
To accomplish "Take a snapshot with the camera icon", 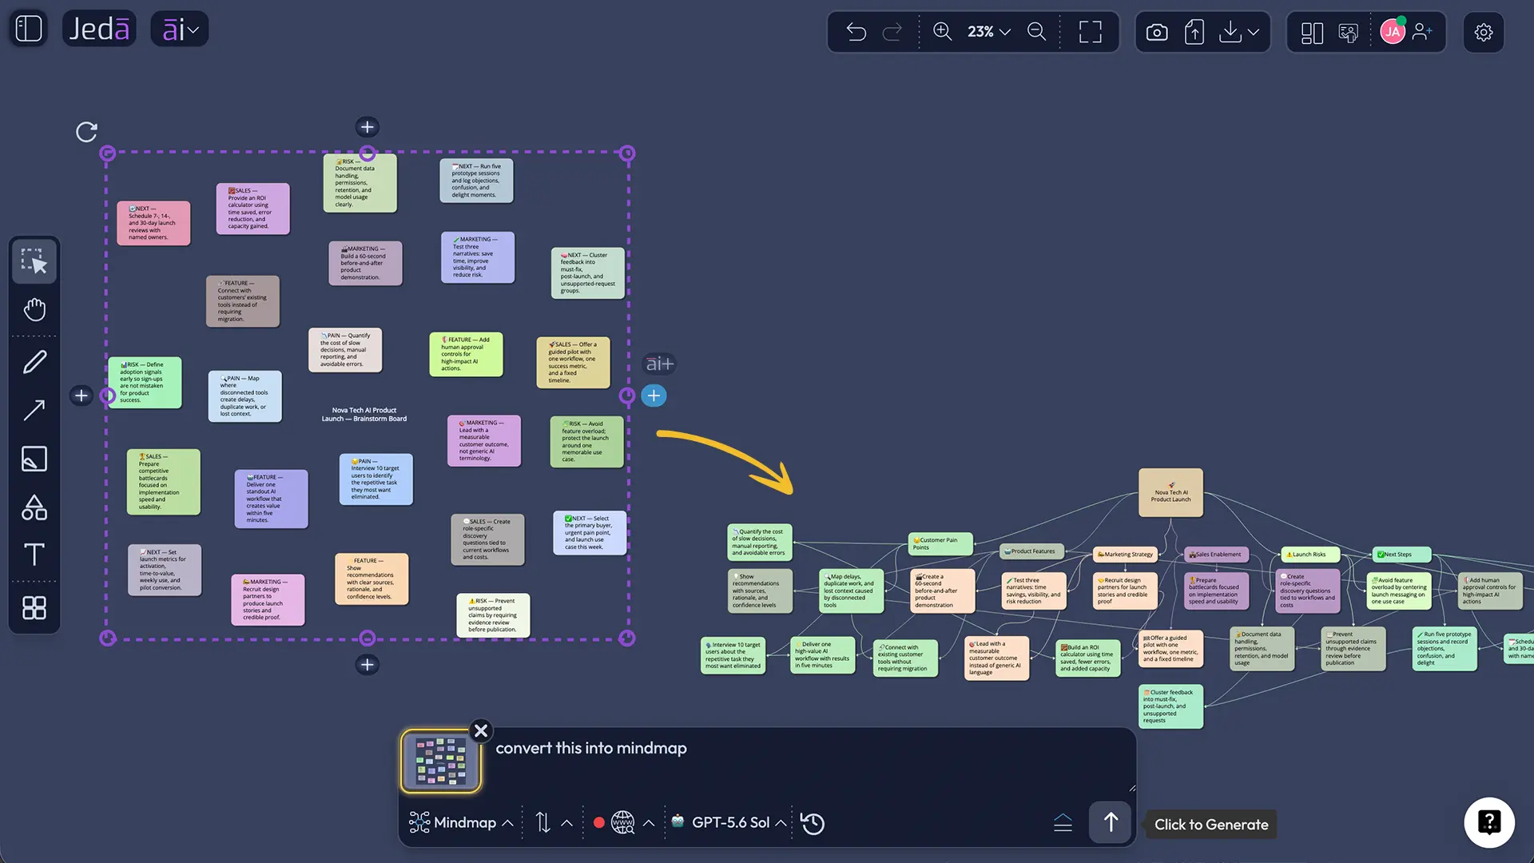I will 1157,32.
